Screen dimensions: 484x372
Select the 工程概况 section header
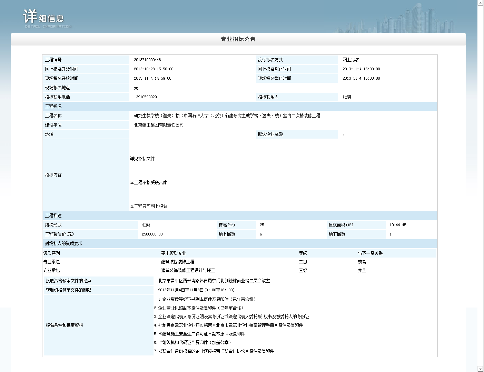pos(53,107)
